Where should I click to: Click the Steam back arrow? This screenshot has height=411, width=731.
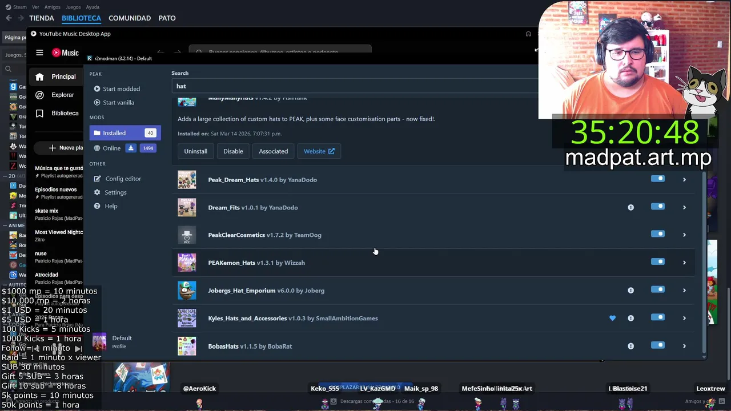coord(9,18)
